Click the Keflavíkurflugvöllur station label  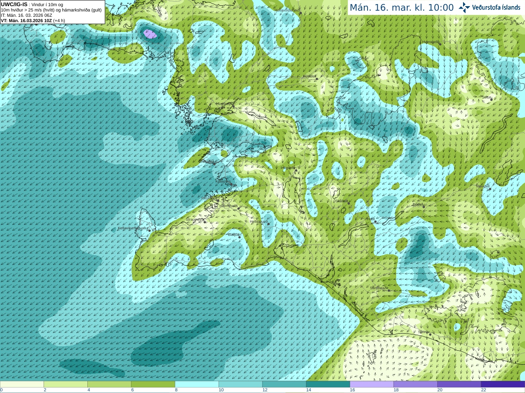pos(133,228)
